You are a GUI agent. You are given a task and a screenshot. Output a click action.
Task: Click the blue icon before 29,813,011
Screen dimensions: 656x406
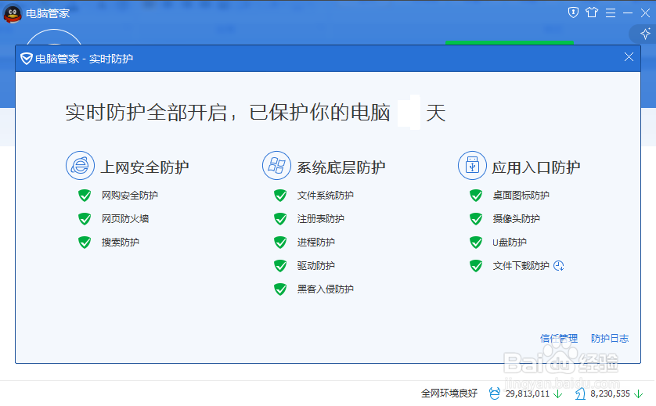click(495, 393)
